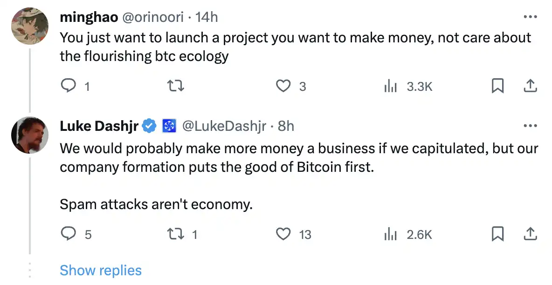
Task: Open more options for minghao's tweet
Action: coord(531,17)
